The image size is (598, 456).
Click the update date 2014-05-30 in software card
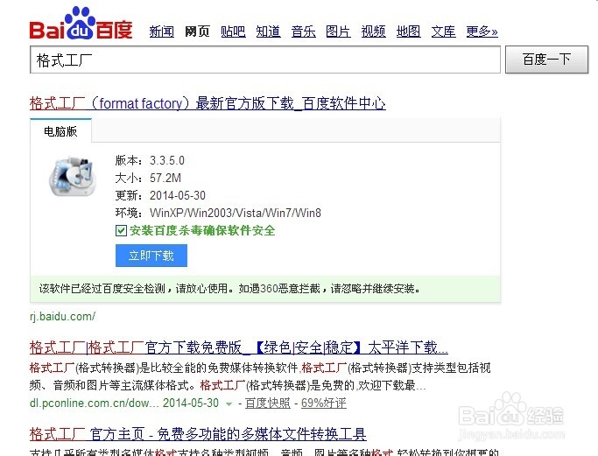pyautogui.click(x=178, y=195)
